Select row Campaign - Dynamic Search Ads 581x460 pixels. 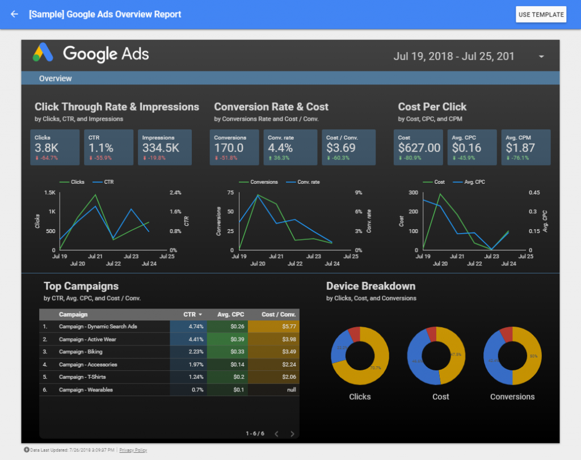coord(169,327)
